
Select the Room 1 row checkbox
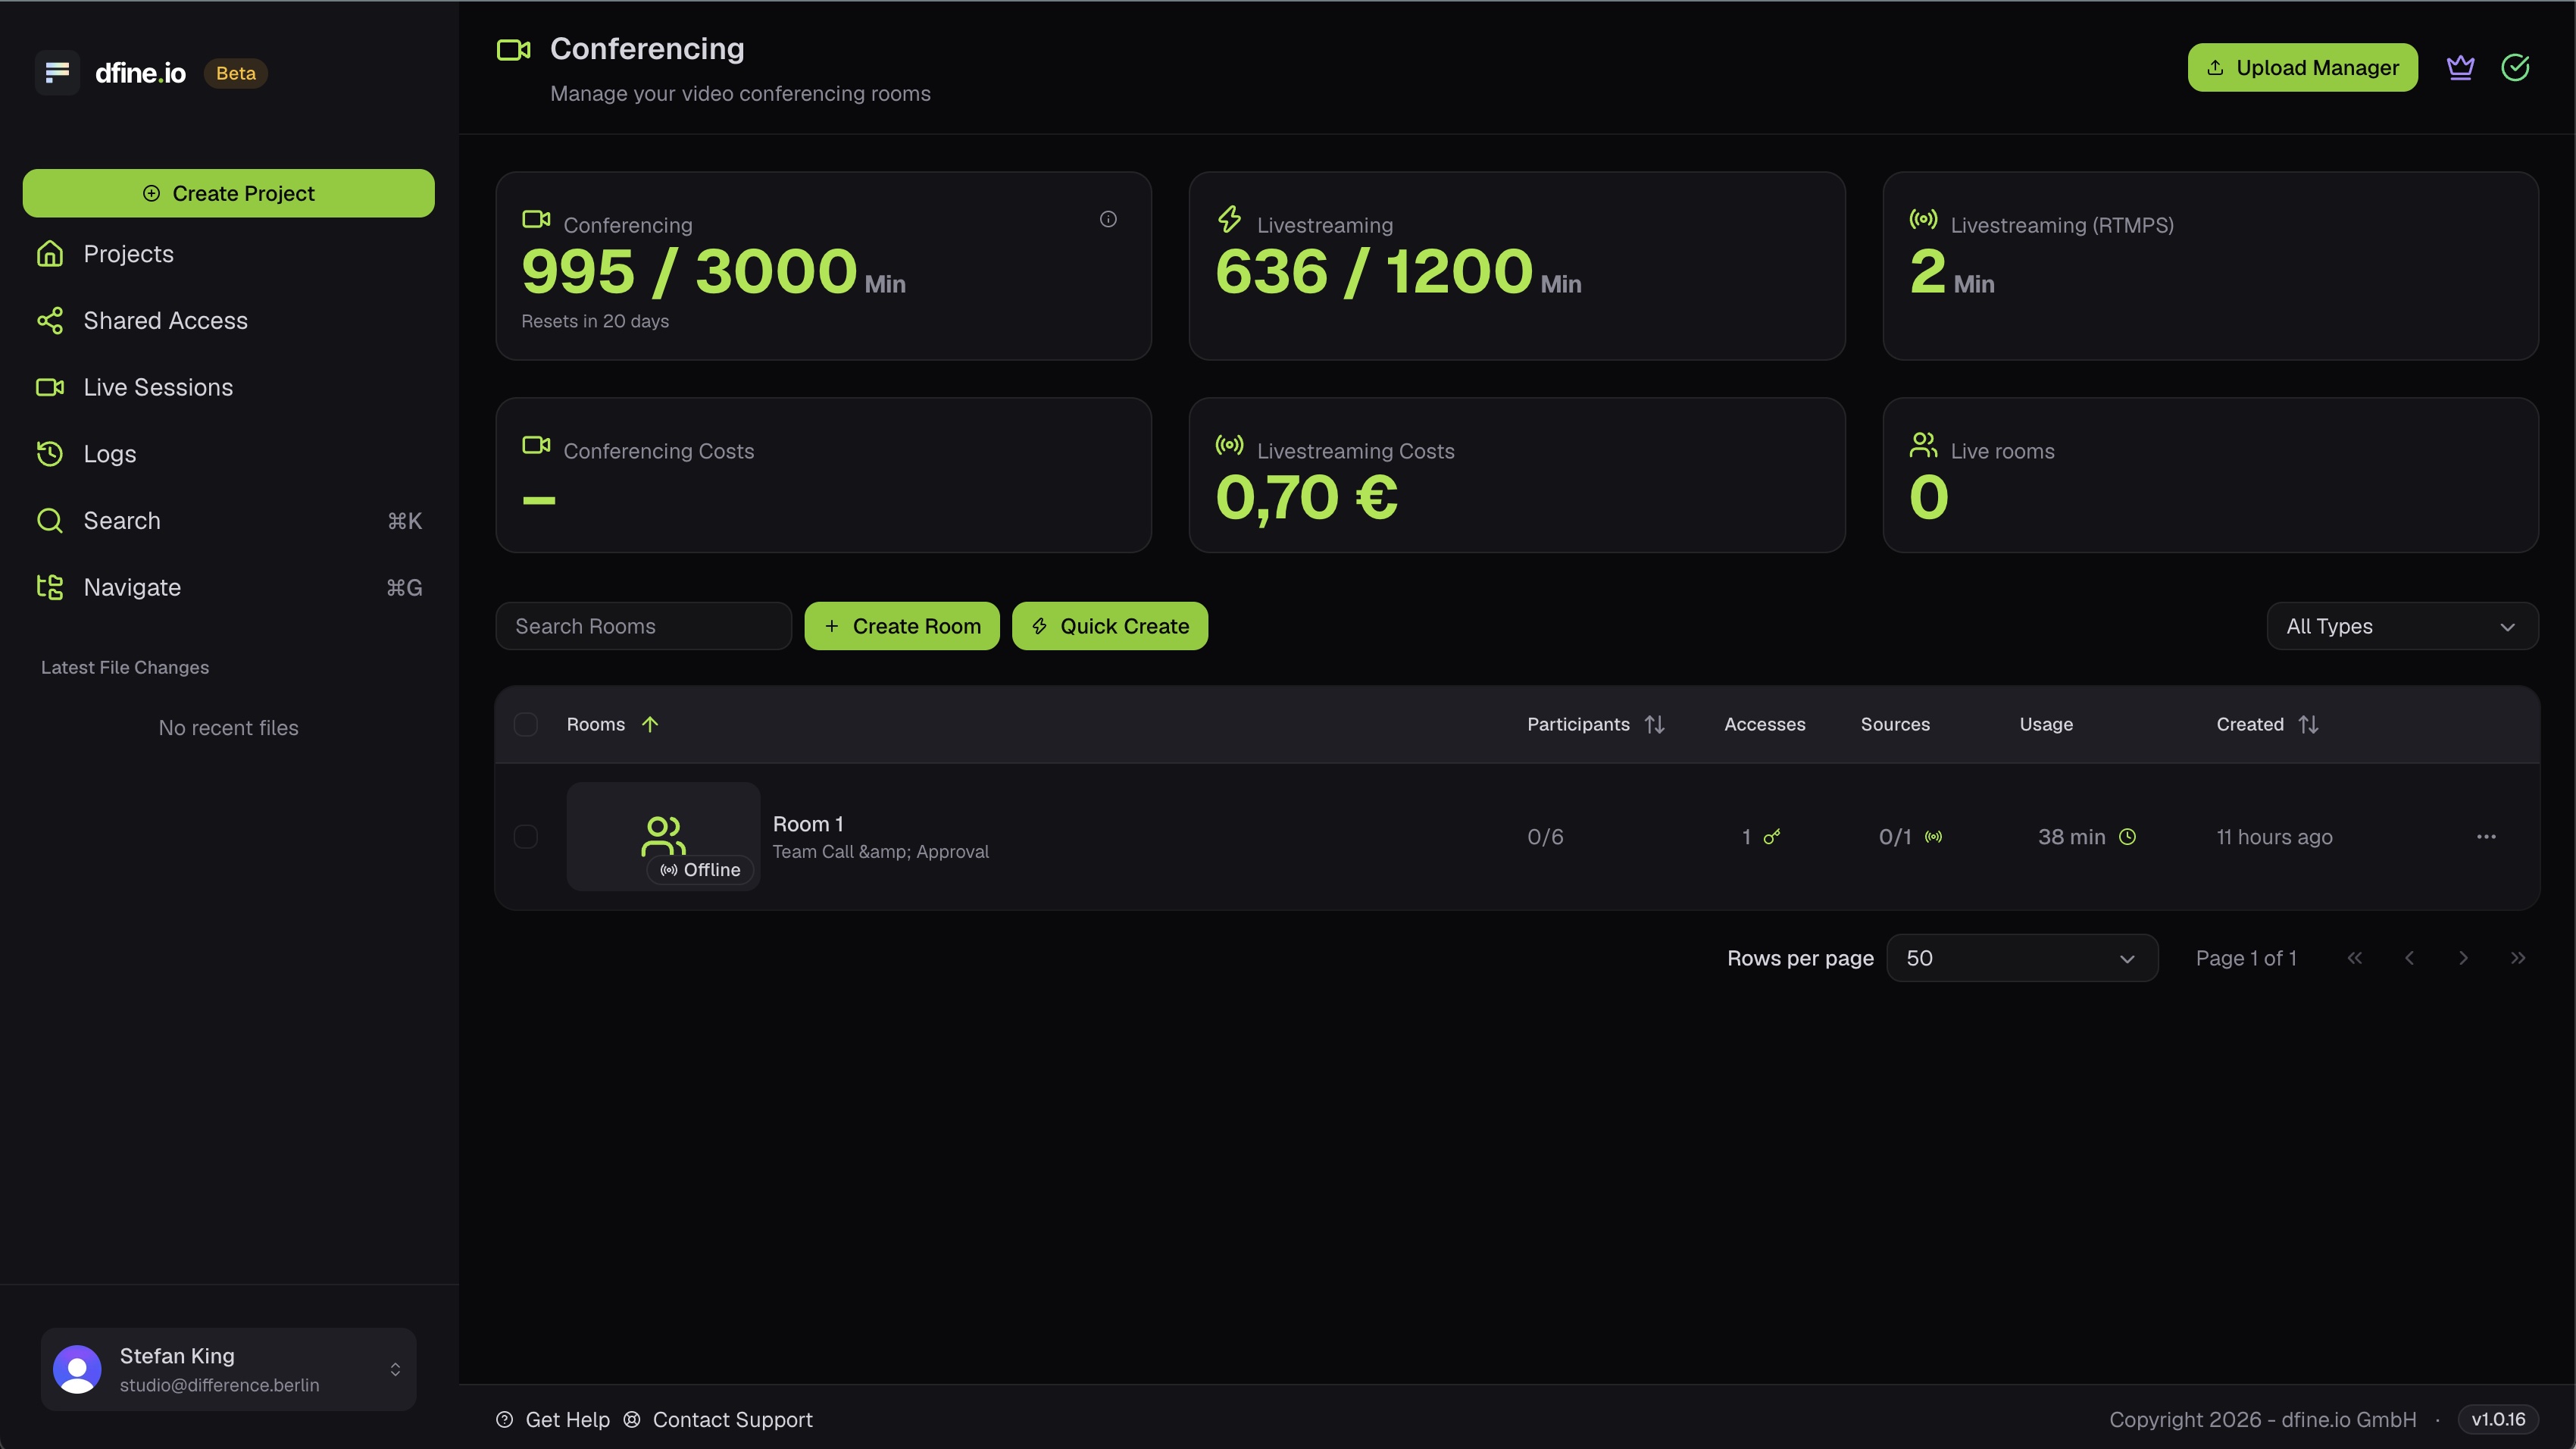(526, 836)
